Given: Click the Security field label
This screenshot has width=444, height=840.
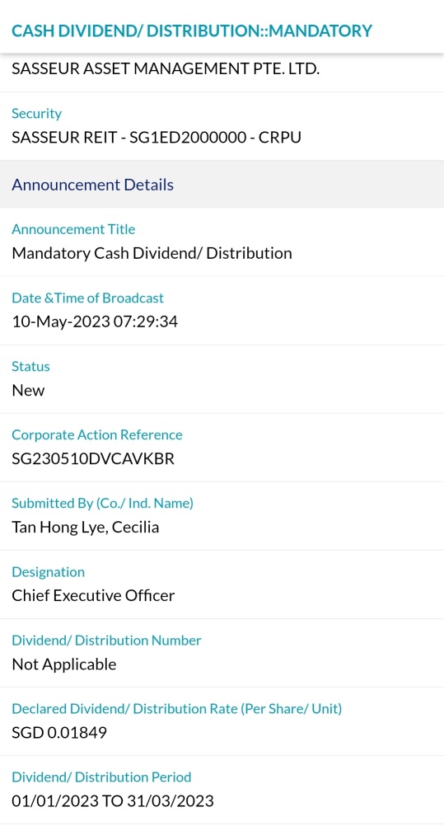Looking at the screenshot, I should 36,114.
